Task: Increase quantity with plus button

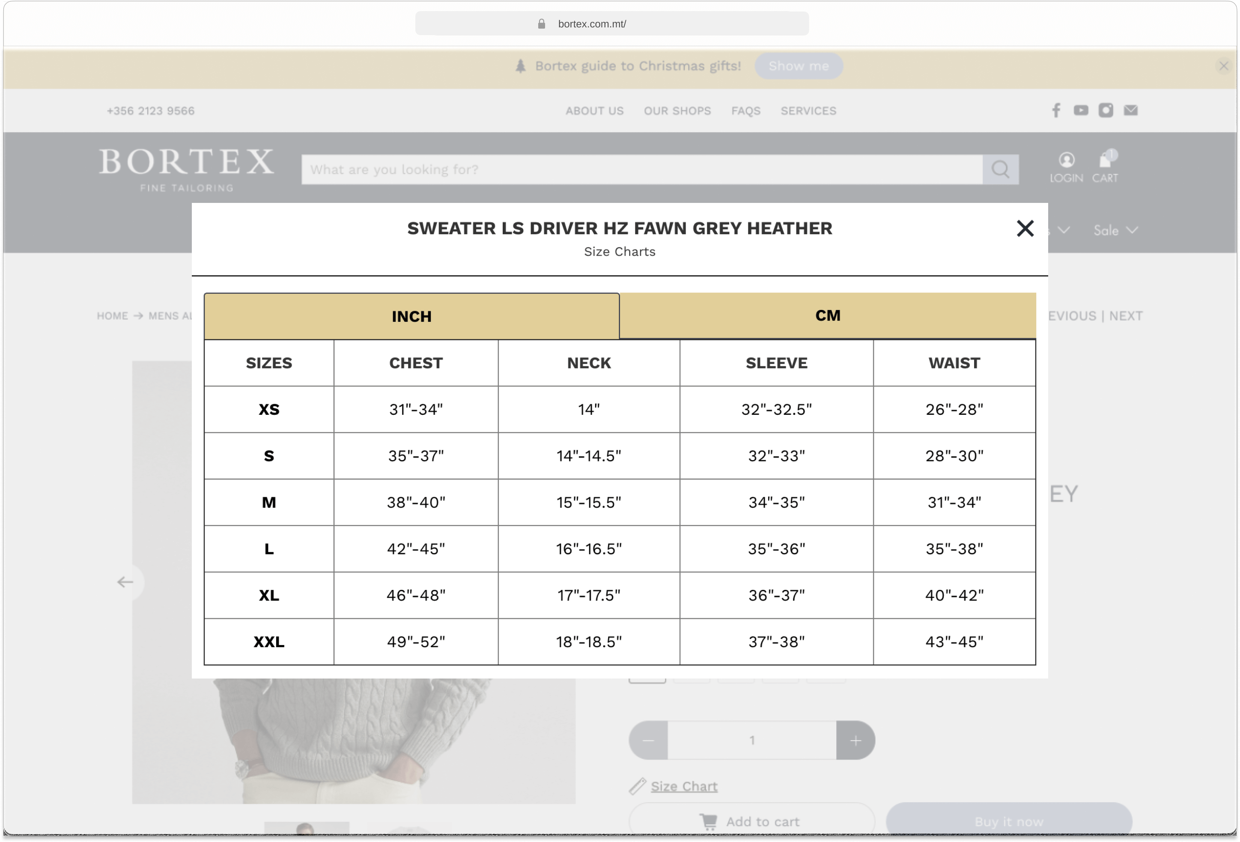Action: (855, 740)
